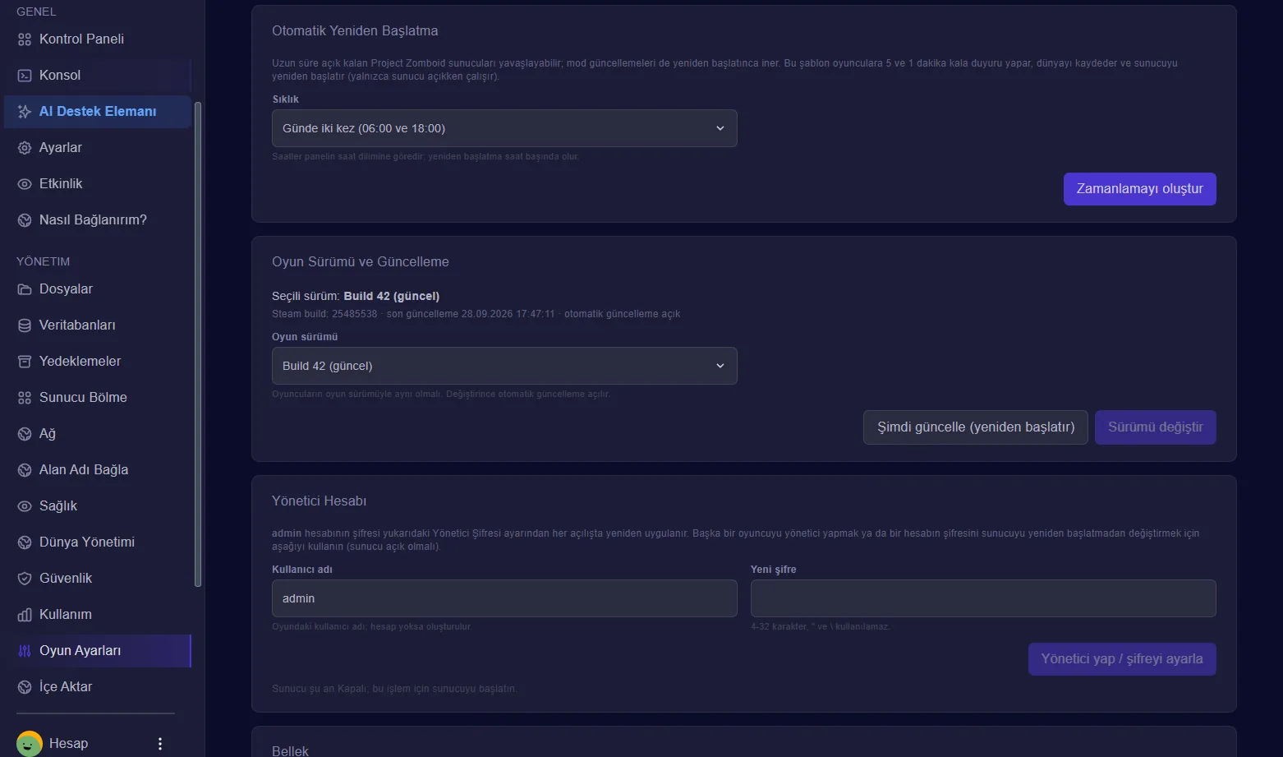This screenshot has width=1283, height=757.
Task: Focus the Yeni şifre input field
Action: coord(983,598)
